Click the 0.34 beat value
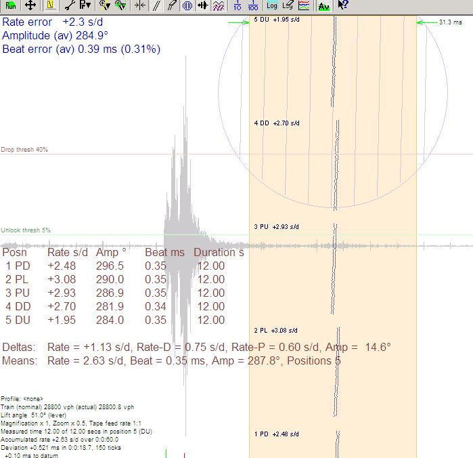This screenshot has width=473, height=458. pyautogui.click(x=156, y=307)
